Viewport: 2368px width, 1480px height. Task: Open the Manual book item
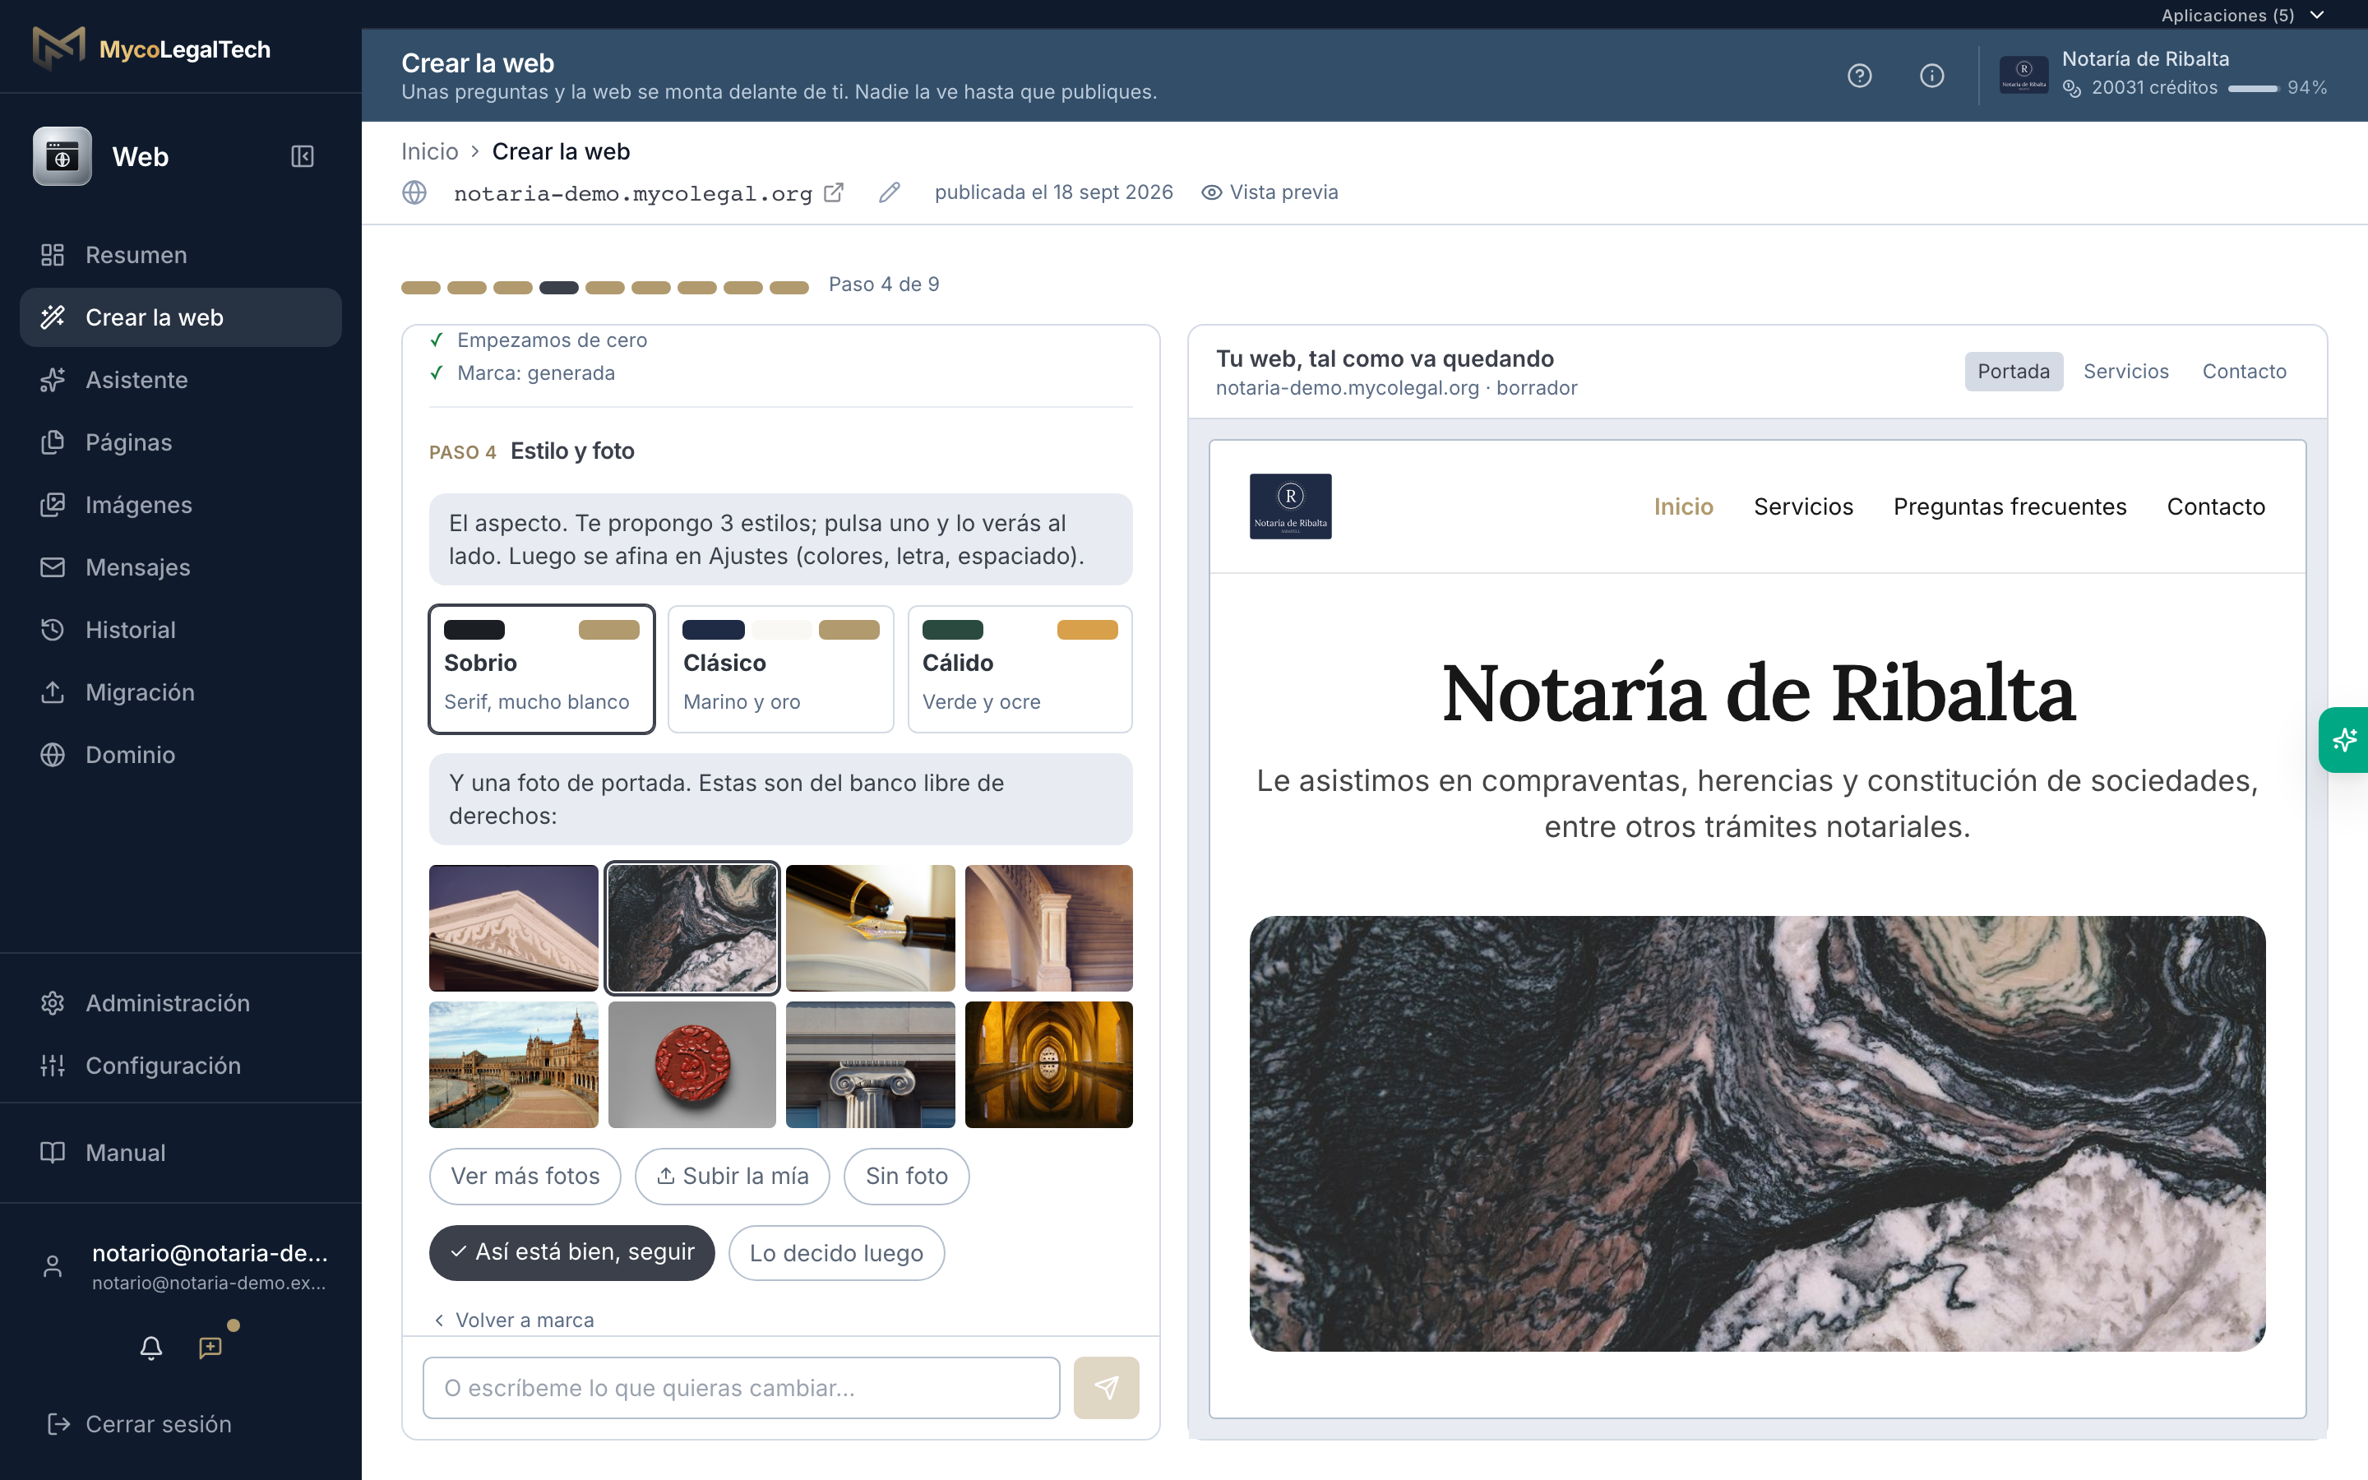click(180, 1153)
